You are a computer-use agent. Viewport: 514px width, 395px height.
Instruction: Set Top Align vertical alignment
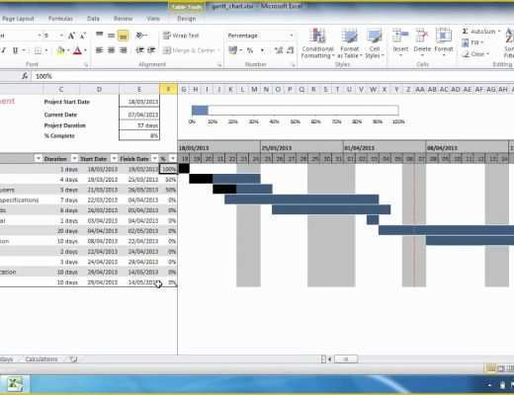(x=99, y=35)
